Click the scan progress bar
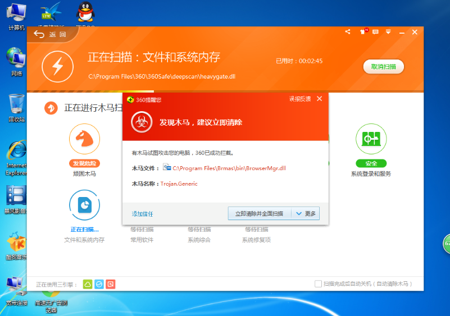Image resolution: width=450 pixels, height=316 pixels. click(225, 91)
